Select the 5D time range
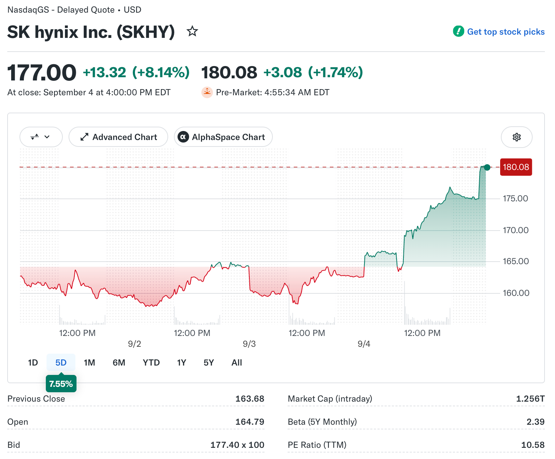Screen dimensions: 555x459 (x=61, y=363)
